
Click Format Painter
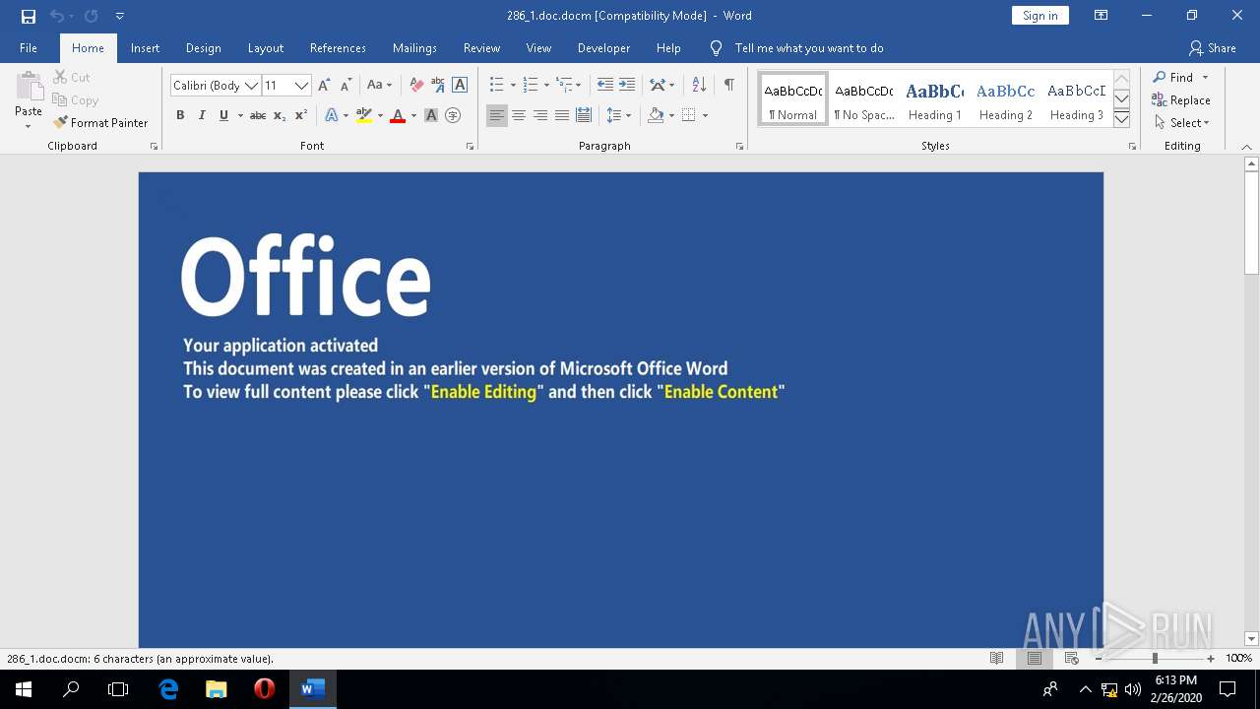(101, 123)
